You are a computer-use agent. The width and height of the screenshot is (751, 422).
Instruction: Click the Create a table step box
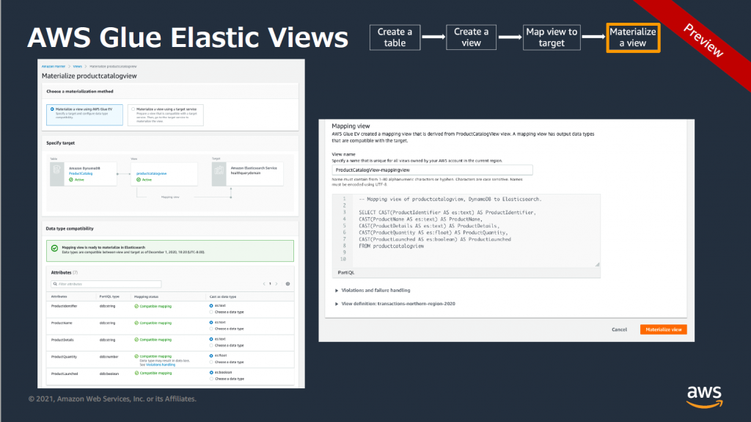point(395,37)
